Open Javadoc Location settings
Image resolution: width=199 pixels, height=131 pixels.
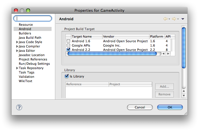tap(32, 55)
